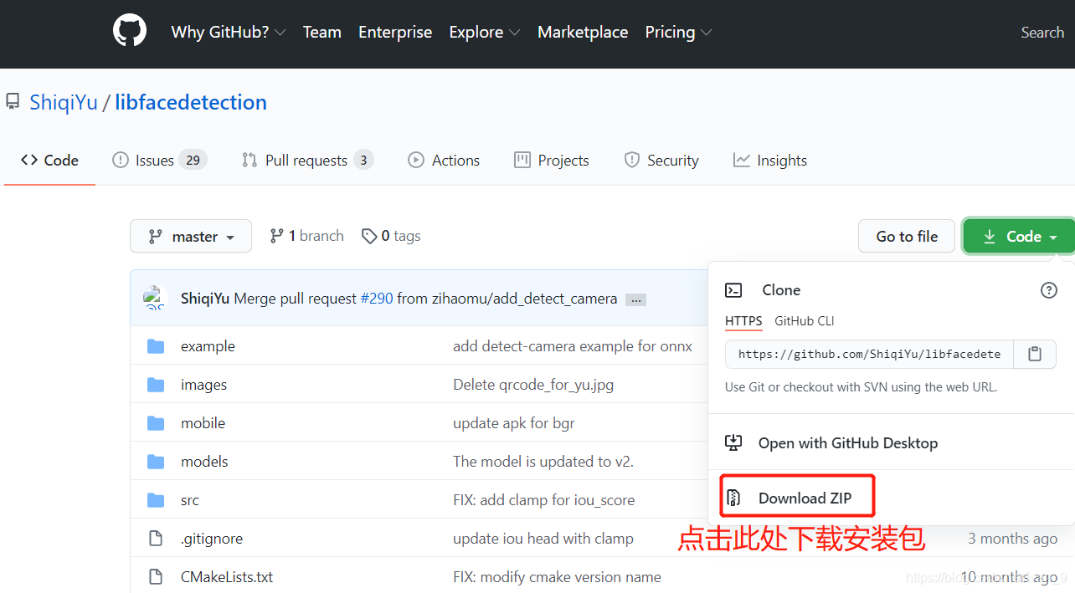Viewport: 1075px width, 593px height.
Task: Open the Actions tab
Action: pyautogui.click(x=444, y=160)
